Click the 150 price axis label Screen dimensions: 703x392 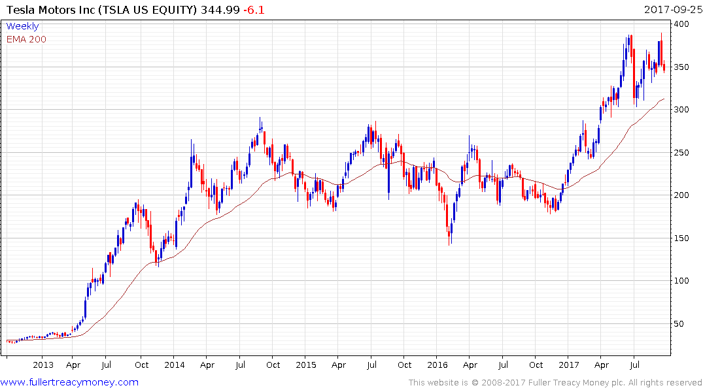(681, 238)
